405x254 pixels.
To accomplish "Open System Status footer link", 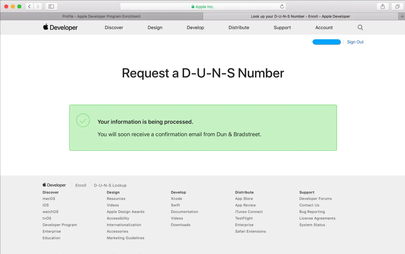I will [312, 225].
